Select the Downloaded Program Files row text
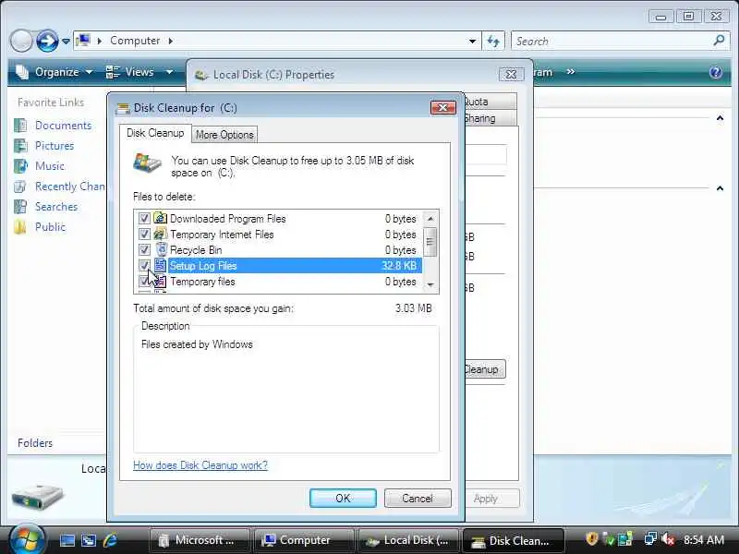The width and height of the screenshot is (739, 554). point(227,219)
